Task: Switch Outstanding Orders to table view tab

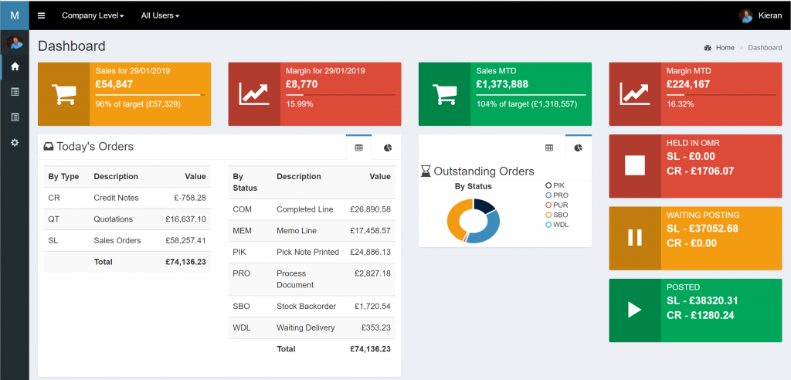Action: (x=549, y=148)
